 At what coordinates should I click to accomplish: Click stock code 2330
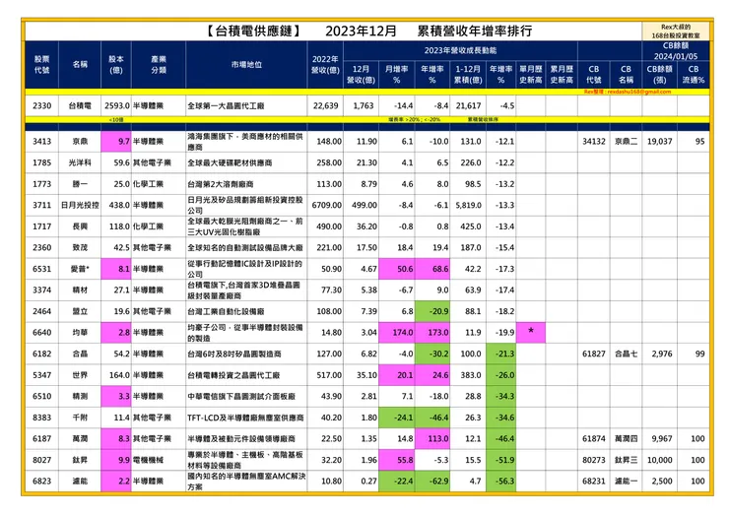pos(41,105)
